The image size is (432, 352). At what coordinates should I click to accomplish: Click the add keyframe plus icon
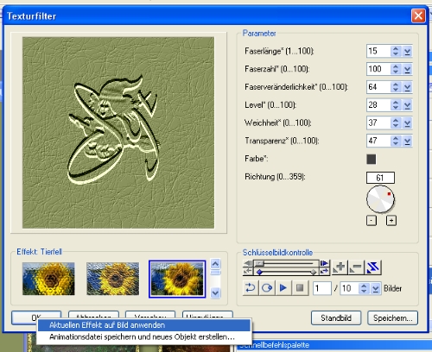(340, 267)
